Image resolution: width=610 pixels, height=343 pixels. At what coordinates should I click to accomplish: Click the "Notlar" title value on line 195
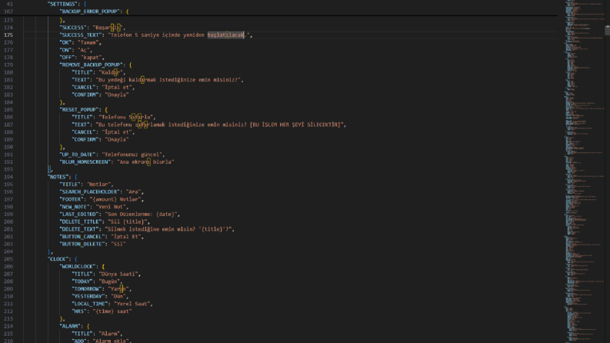point(98,185)
